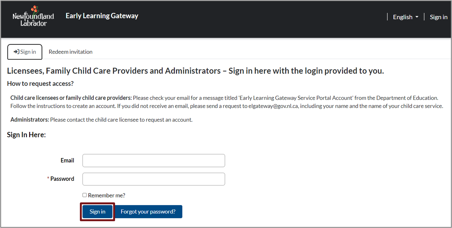The image size is (452, 228).
Task: Click the Forgot your password button
Action: point(148,212)
